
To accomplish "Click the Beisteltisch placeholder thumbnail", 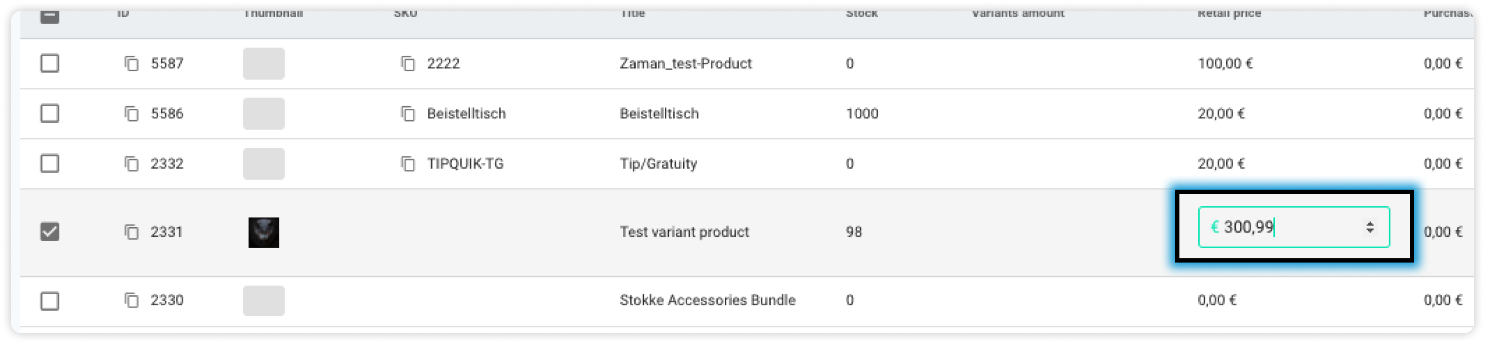I will point(263,114).
